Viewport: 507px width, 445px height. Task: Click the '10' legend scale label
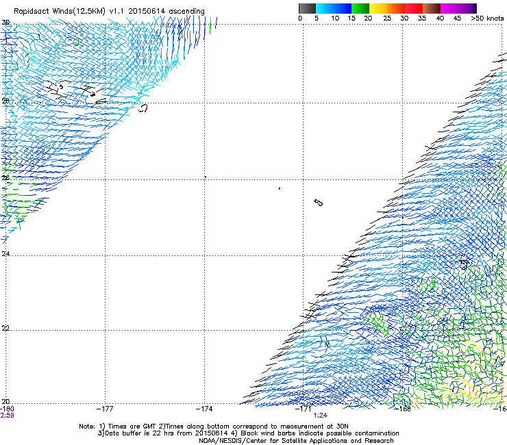point(335,18)
